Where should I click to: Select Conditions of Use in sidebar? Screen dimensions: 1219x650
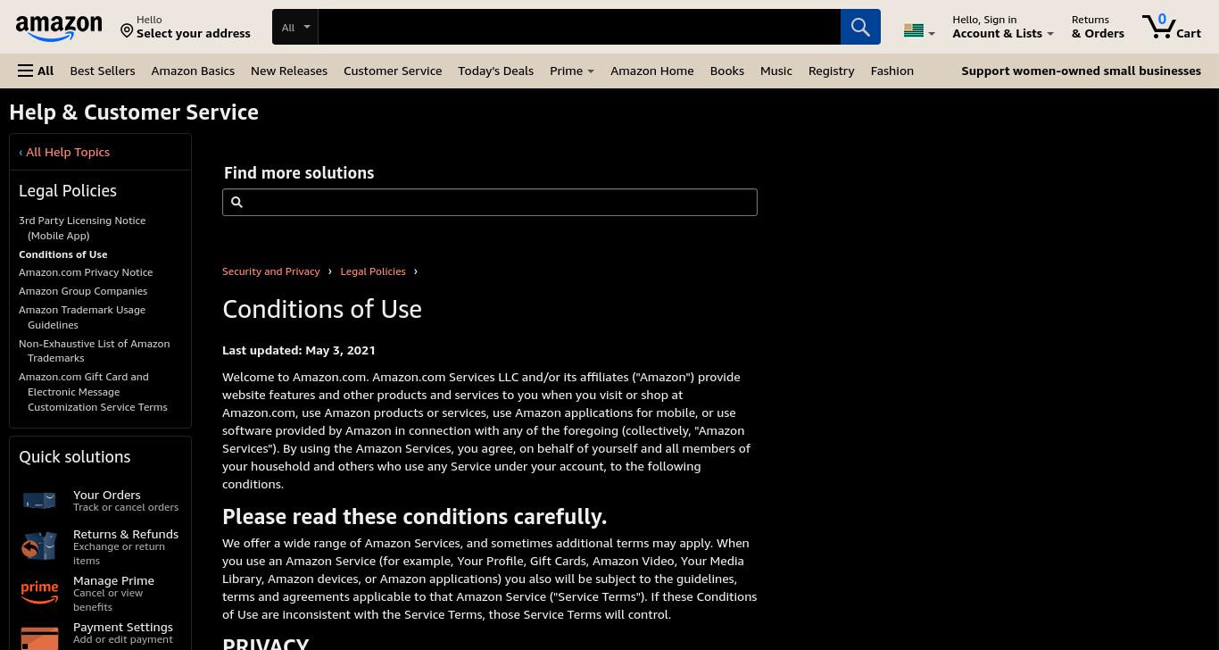pos(63,254)
